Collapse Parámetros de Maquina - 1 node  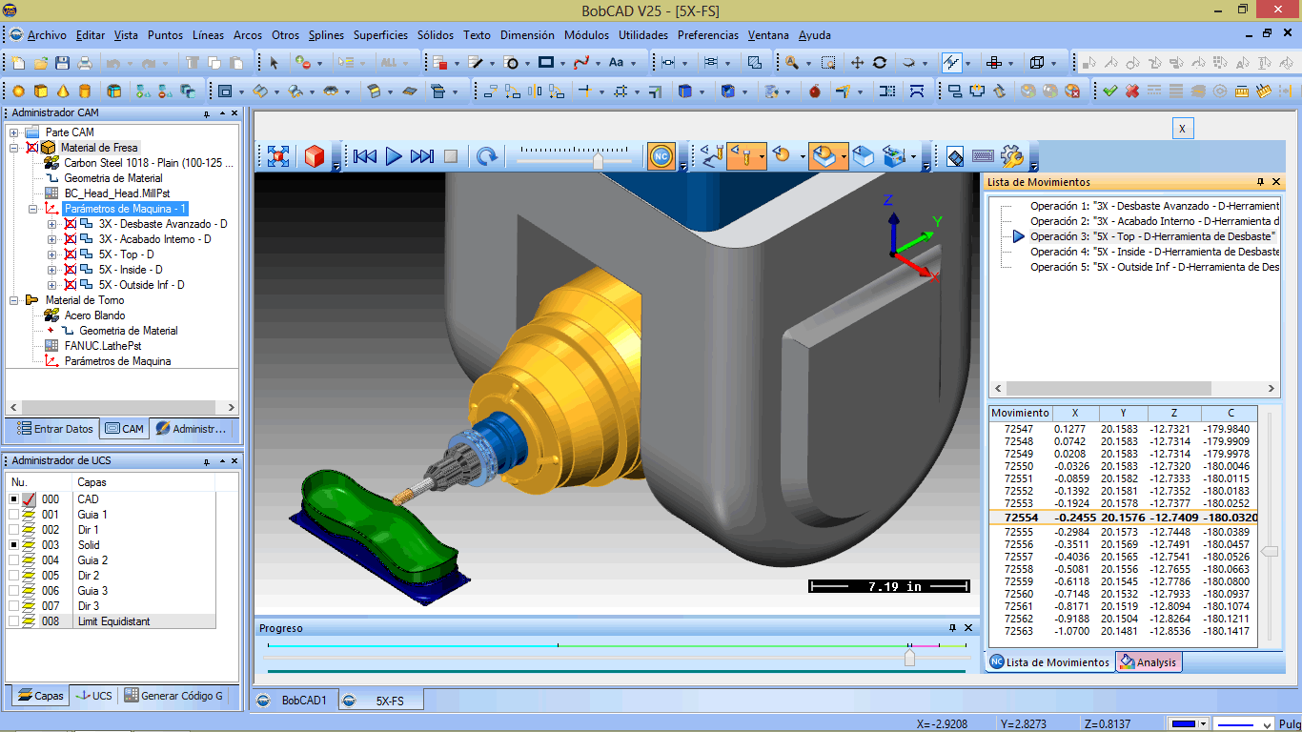33,209
